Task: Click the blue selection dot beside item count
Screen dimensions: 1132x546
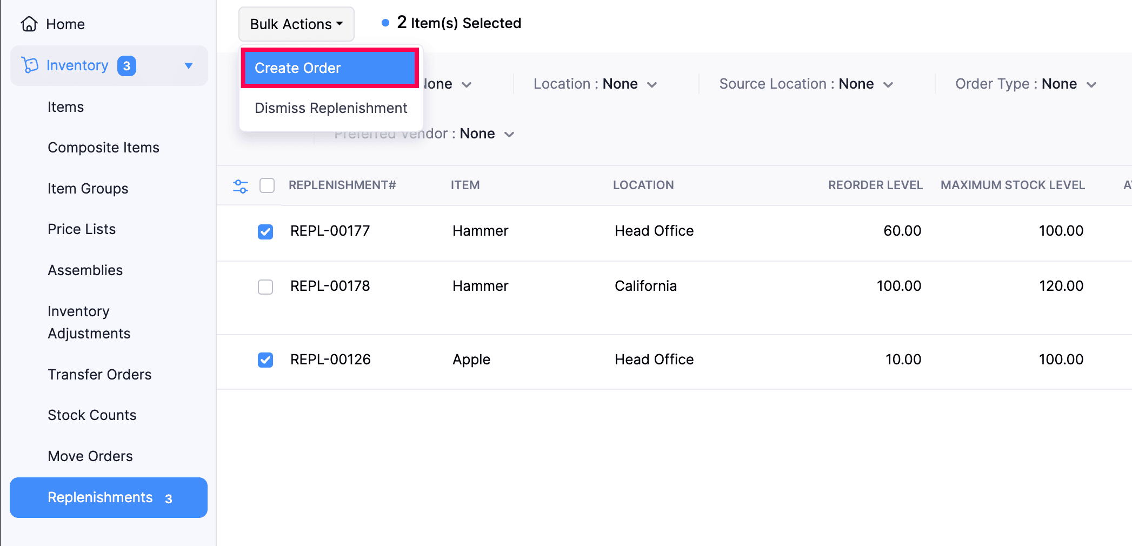Action: 385,23
